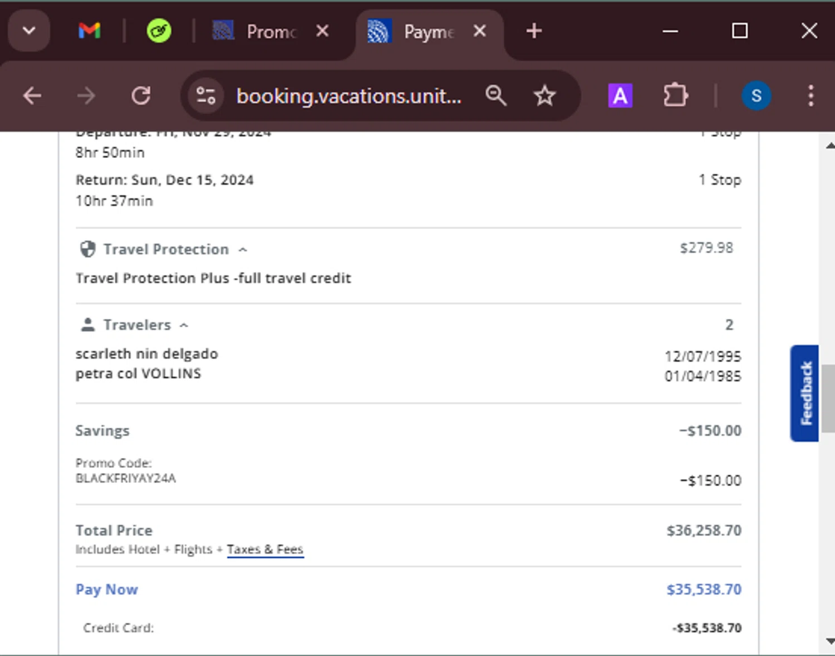Viewport: 835px width, 656px height.
Task: Click the zoom magnifier icon in address bar
Action: coord(495,96)
